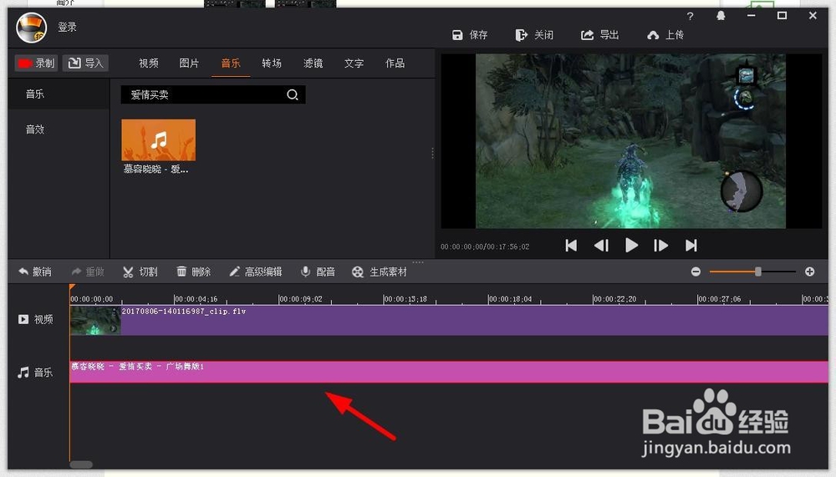
Task: Export video with 导出 button
Action: point(599,34)
